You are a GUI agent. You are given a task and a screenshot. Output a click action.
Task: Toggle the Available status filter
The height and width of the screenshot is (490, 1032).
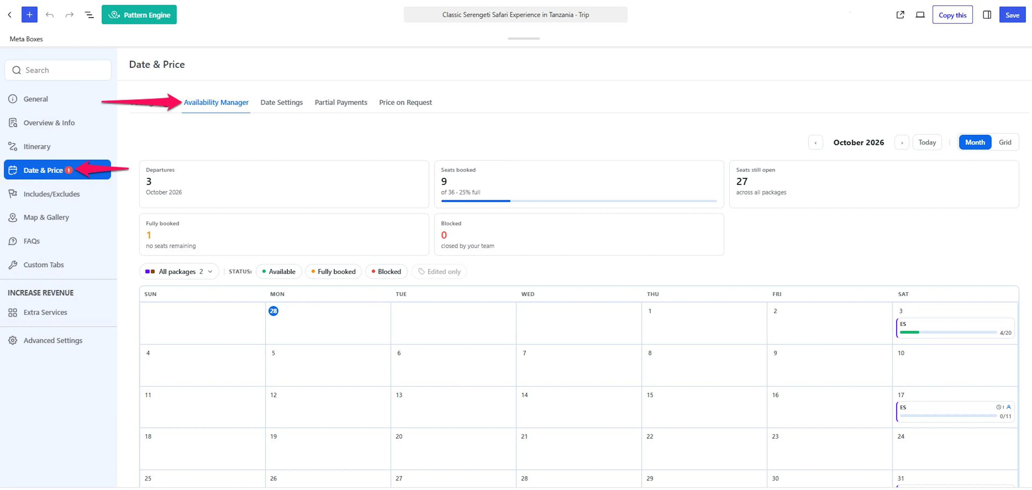coord(279,271)
